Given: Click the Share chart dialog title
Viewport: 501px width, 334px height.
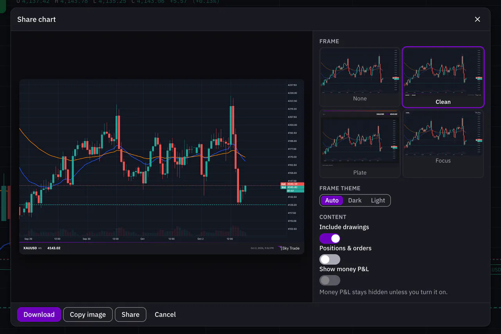Looking at the screenshot, I should pos(36,20).
